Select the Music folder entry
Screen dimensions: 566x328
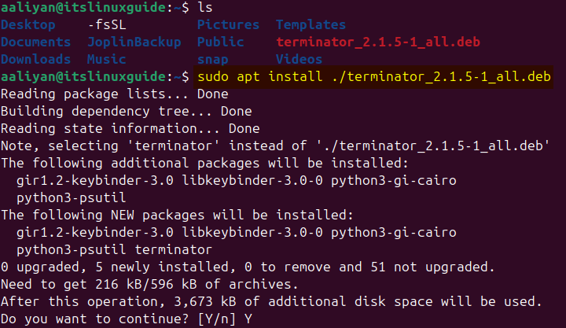click(107, 59)
